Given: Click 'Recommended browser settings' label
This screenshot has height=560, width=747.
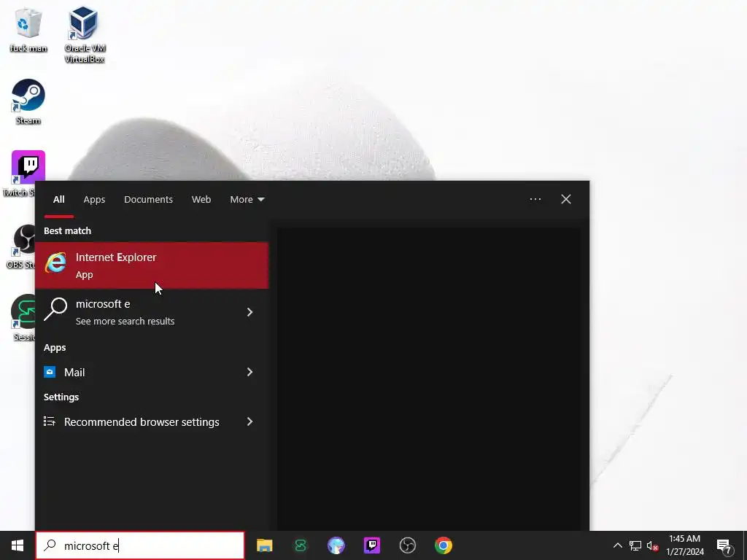Looking at the screenshot, I should tap(142, 422).
